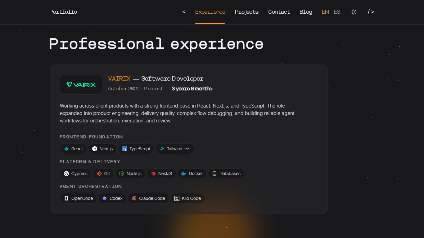Click the Node.js hexagon icon
The image size is (424, 238).
[x=122, y=174]
